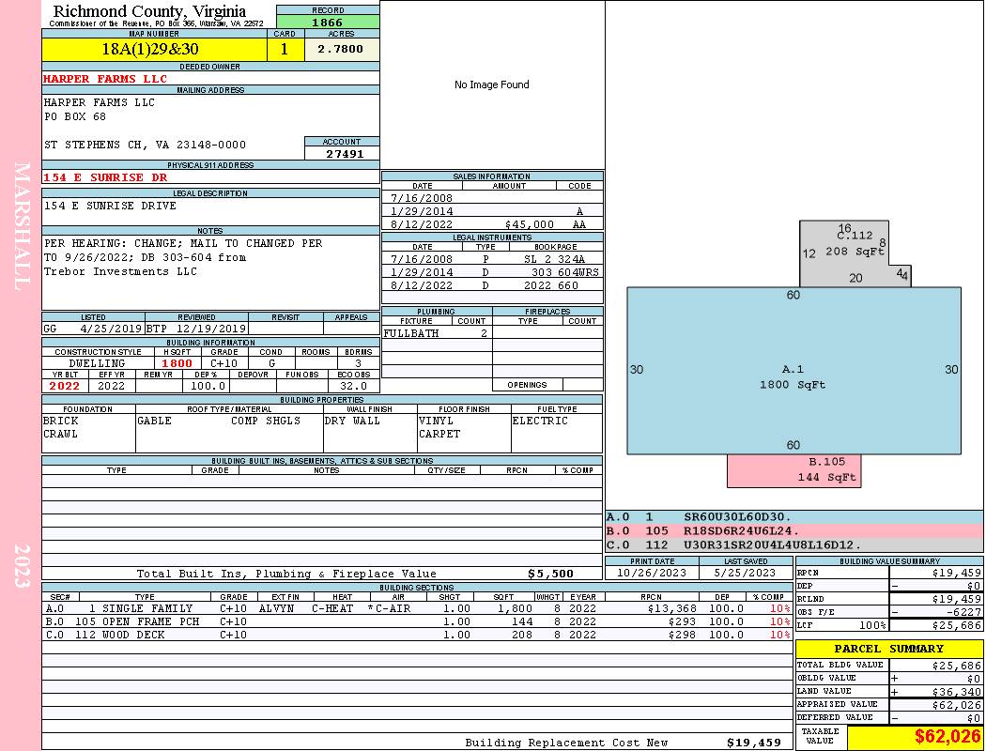The width and height of the screenshot is (986, 751).
Task: Click the WOOD DECK section row
Action: coord(418,635)
